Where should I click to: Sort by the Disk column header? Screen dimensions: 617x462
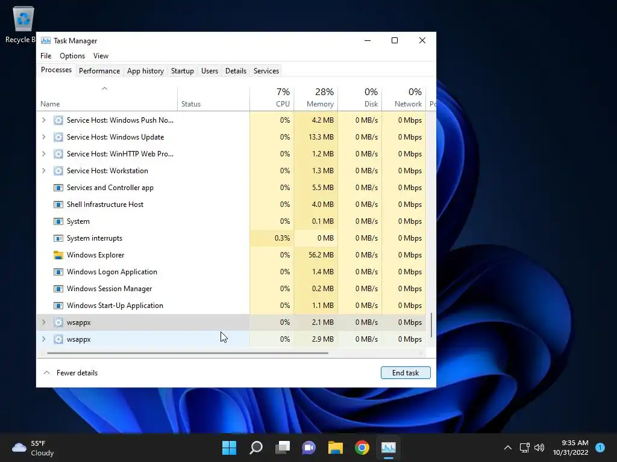click(360, 98)
